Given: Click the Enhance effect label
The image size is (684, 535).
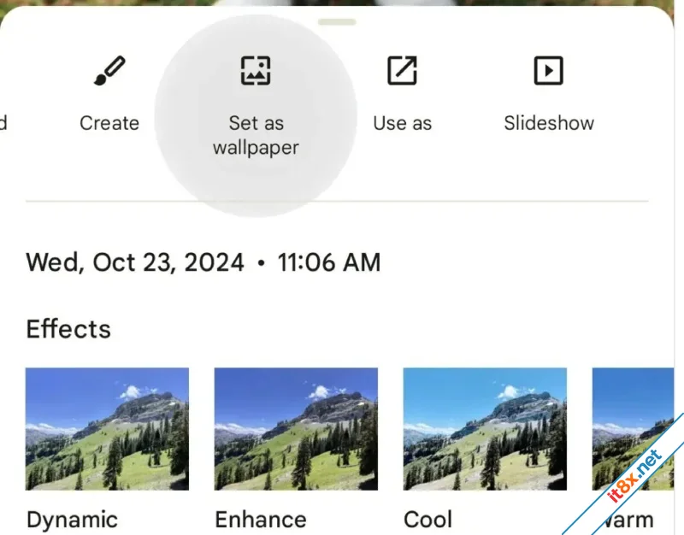Looking at the screenshot, I should 261,520.
